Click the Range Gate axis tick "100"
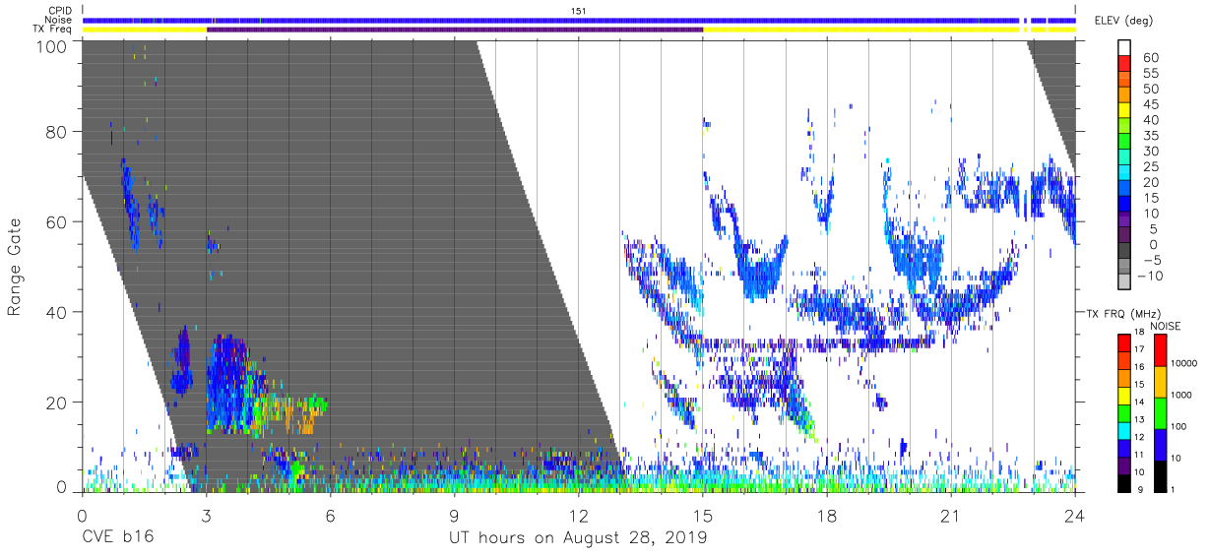The image size is (1209, 558). tap(52, 45)
